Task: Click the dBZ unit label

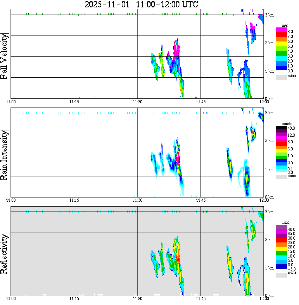Action: coord(285,222)
